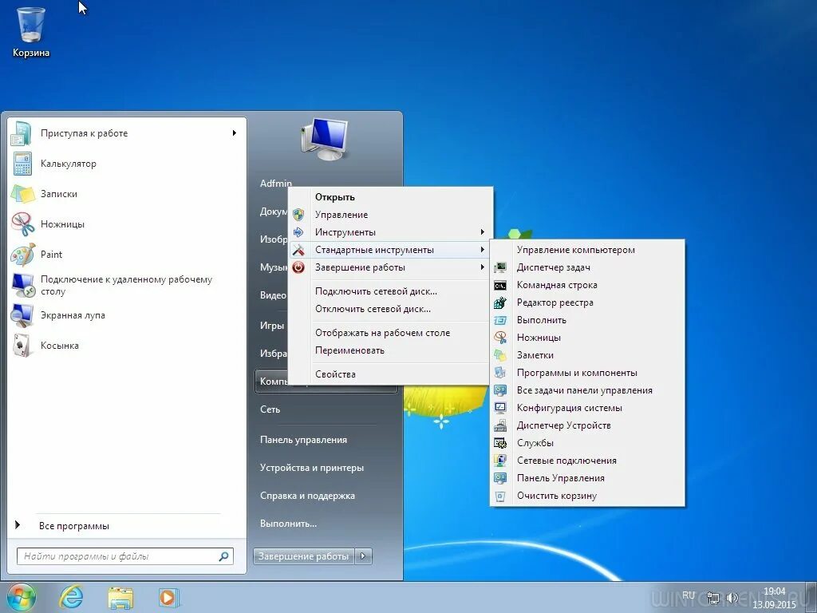Open Справка и поддержка link

pyautogui.click(x=307, y=496)
